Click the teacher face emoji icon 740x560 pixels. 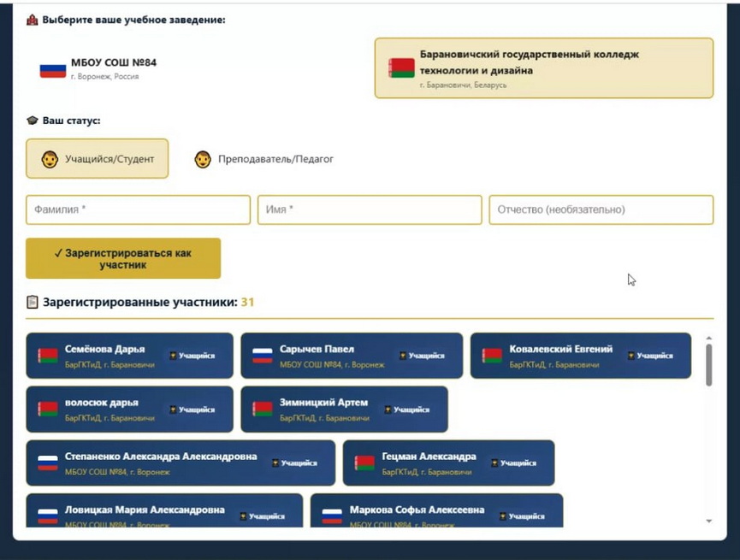(203, 159)
